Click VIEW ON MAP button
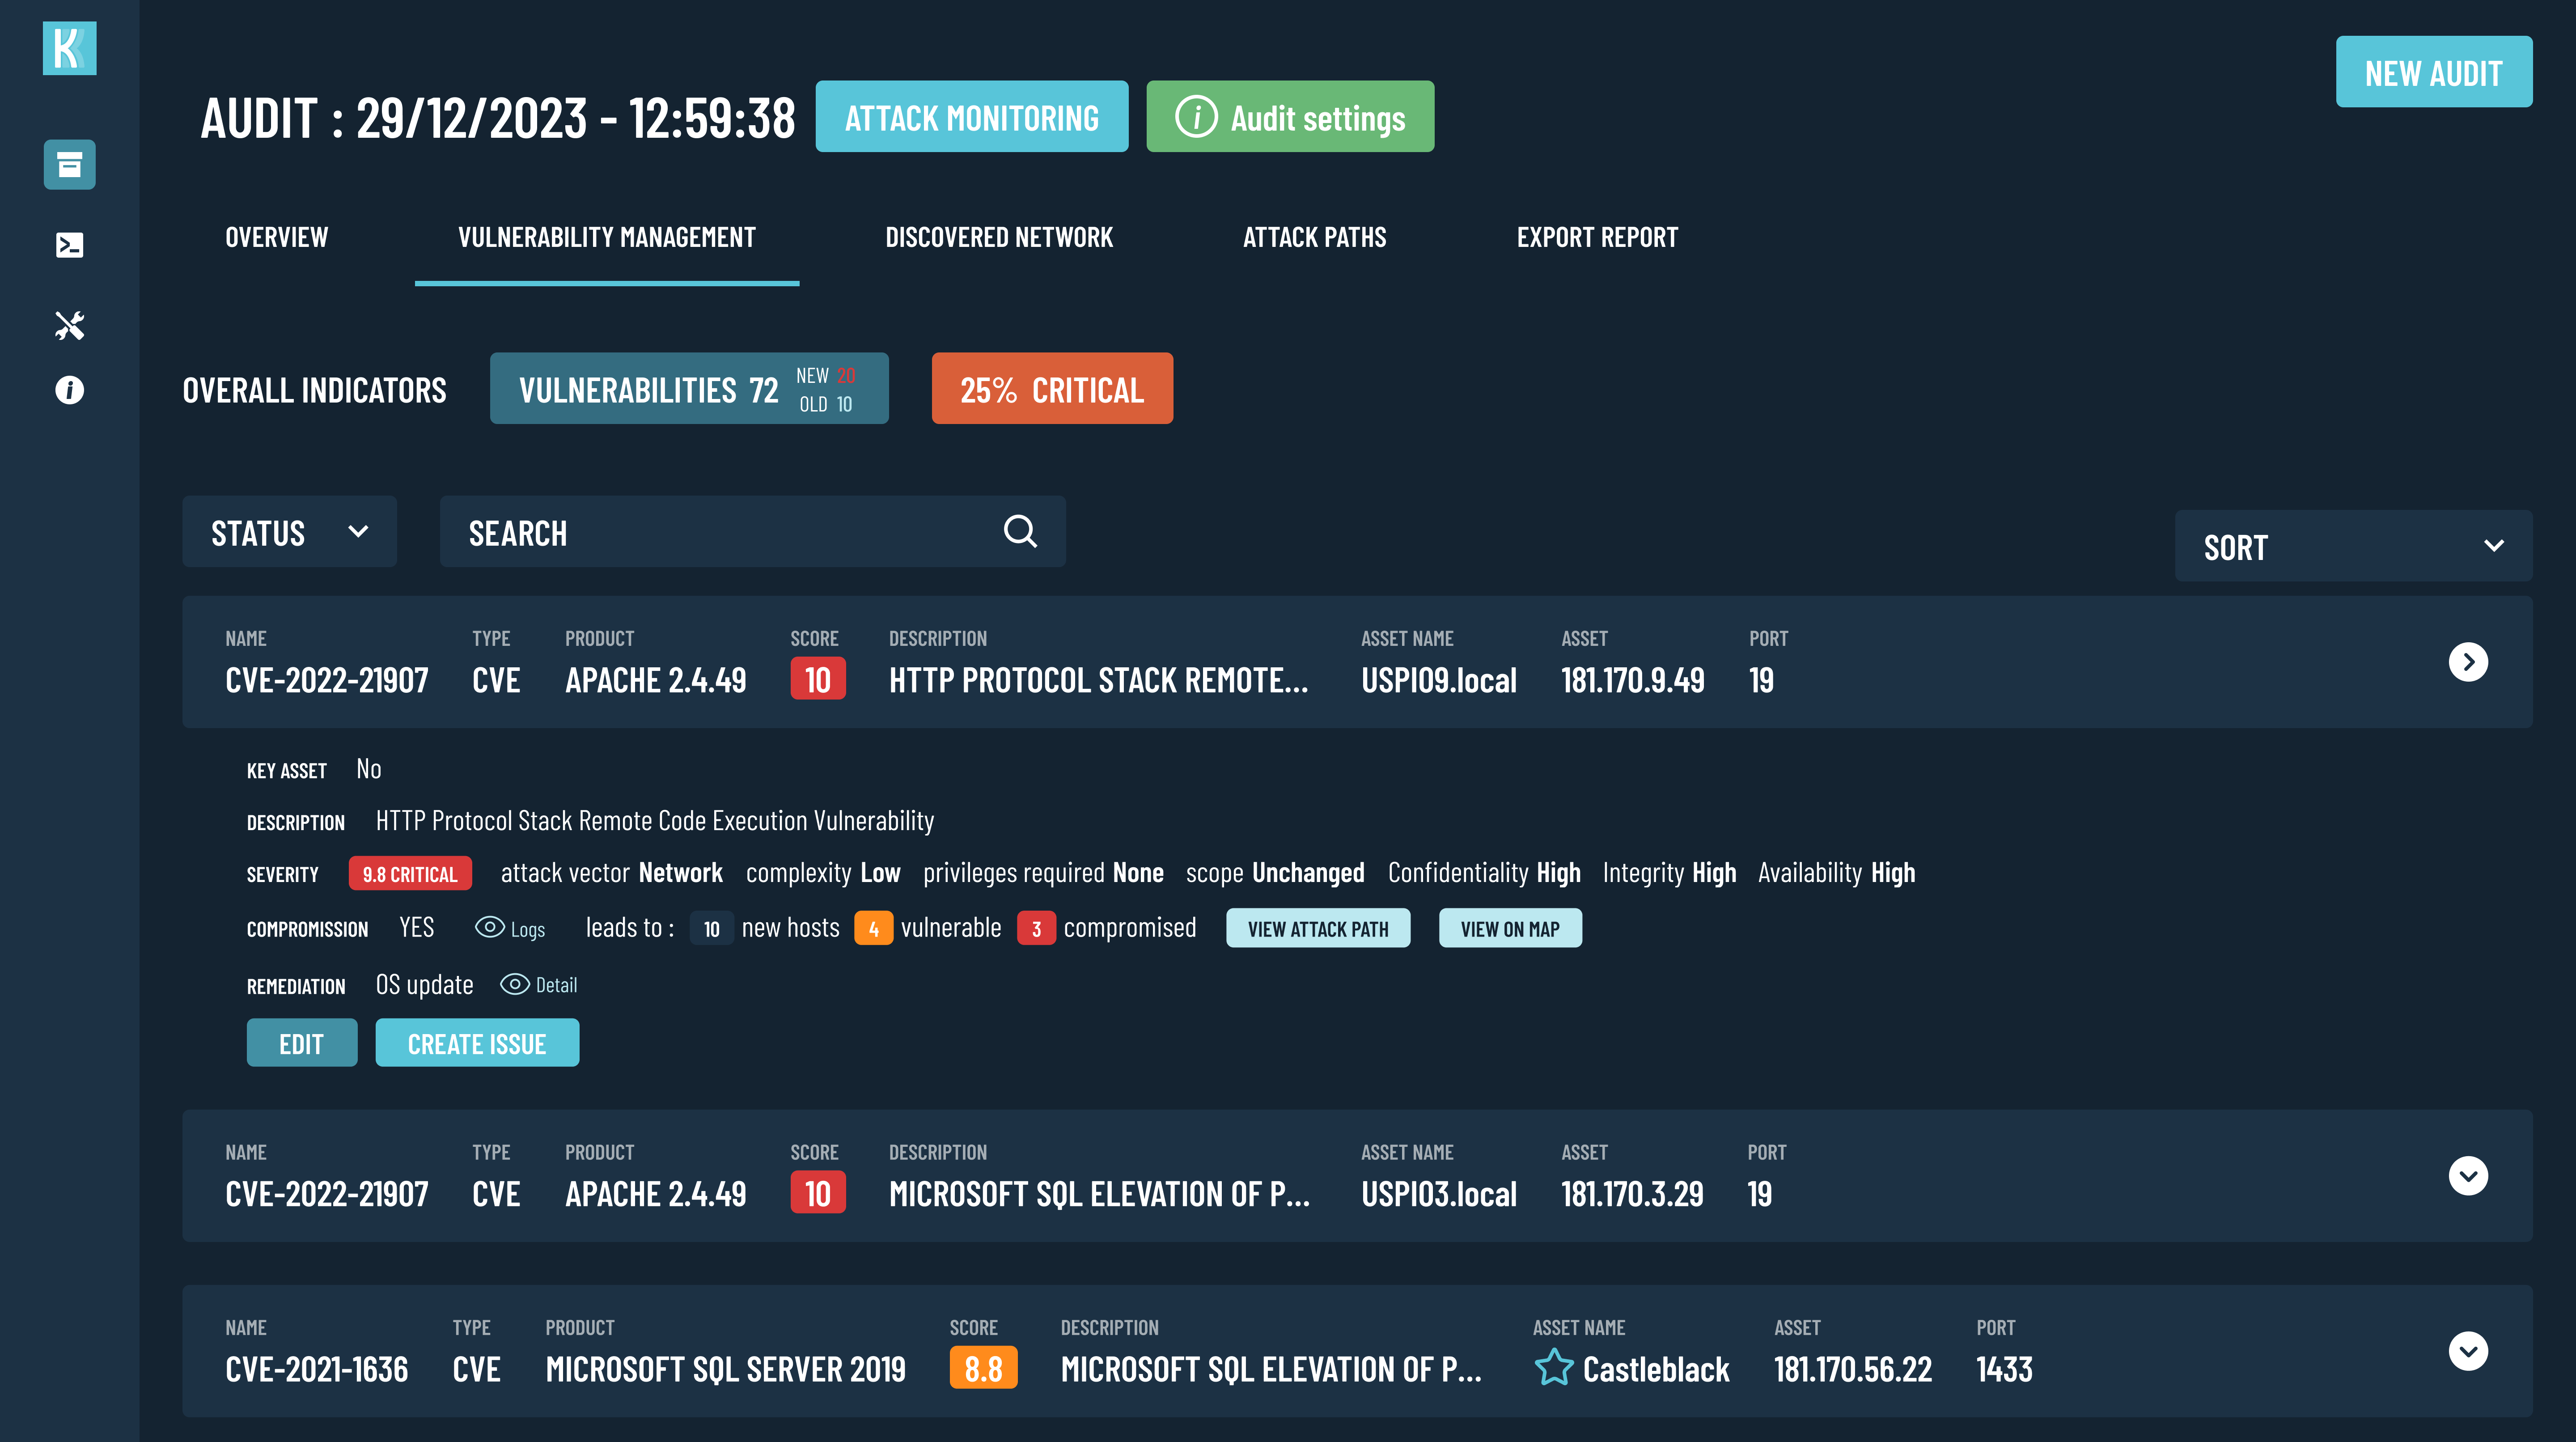This screenshot has width=2576, height=1442. [1509, 928]
